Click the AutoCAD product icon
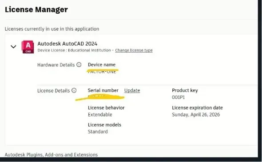 click(28, 47)
